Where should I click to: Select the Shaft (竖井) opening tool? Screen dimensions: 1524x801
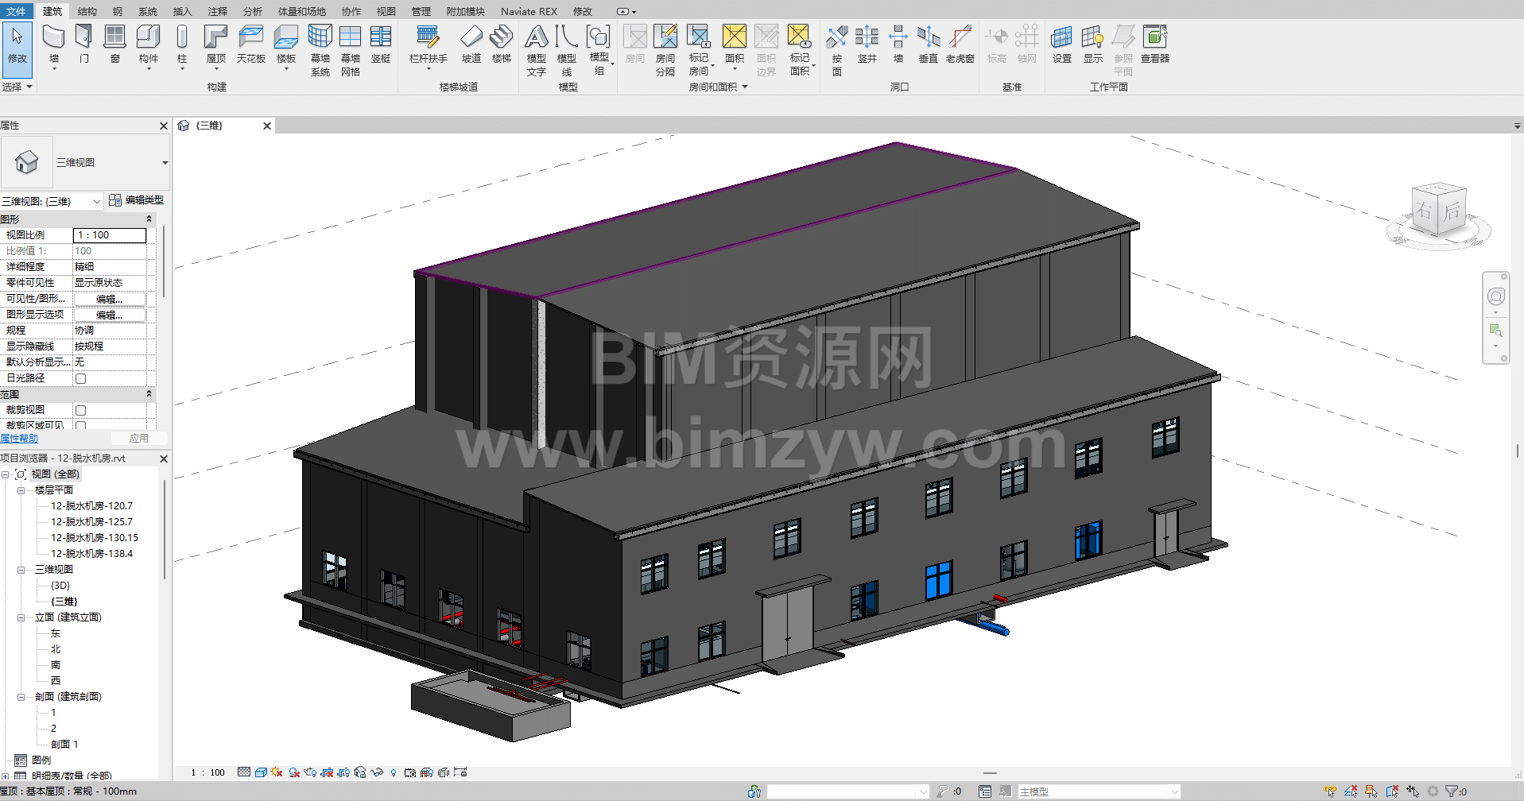tap(867, 44)
